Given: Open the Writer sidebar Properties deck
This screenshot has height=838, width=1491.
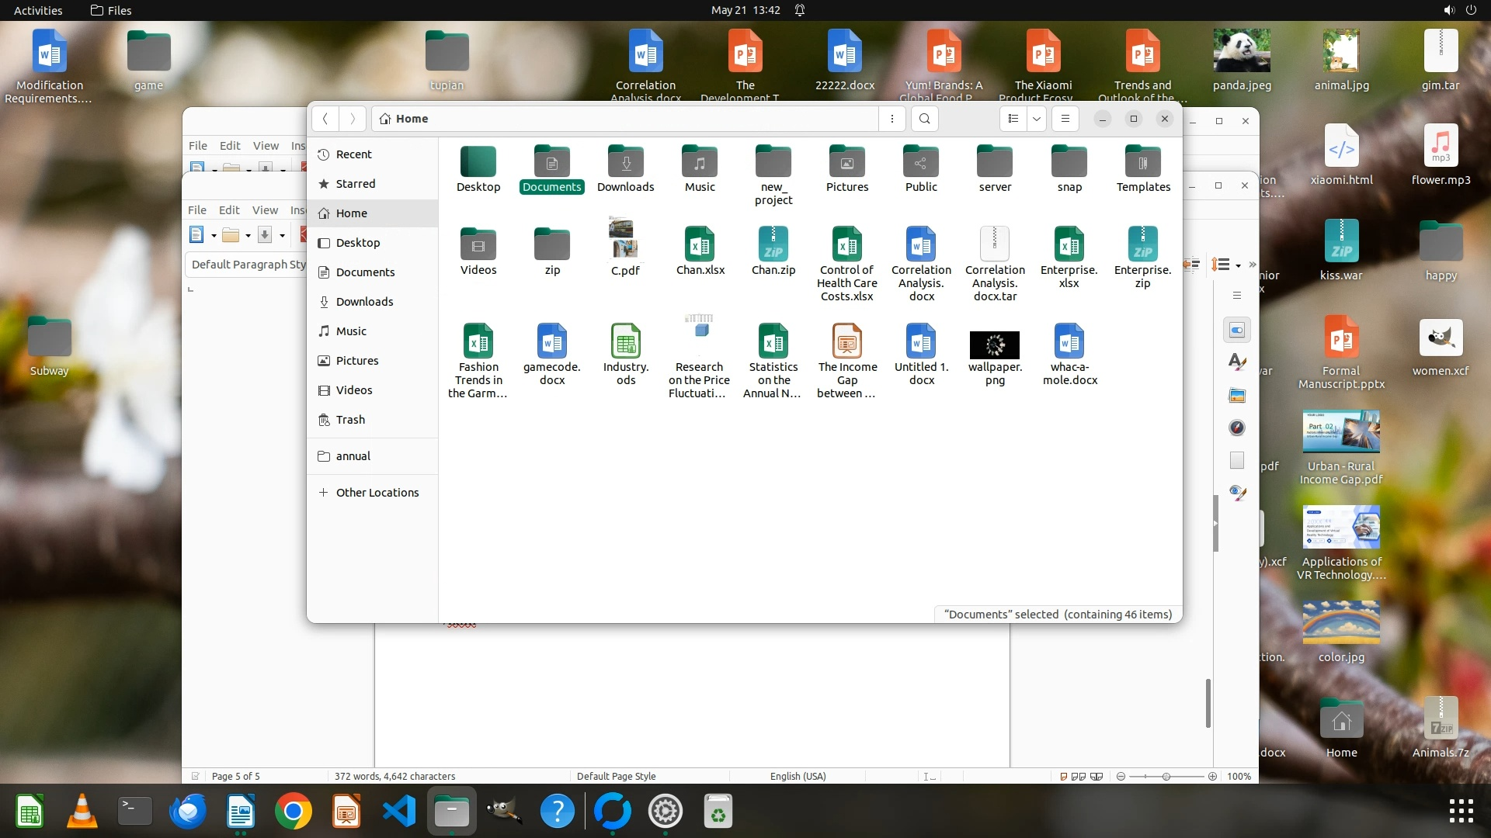Looking at the screenshot, I should pos(1237,330).
